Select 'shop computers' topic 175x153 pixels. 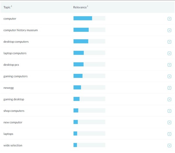(14, 111)
